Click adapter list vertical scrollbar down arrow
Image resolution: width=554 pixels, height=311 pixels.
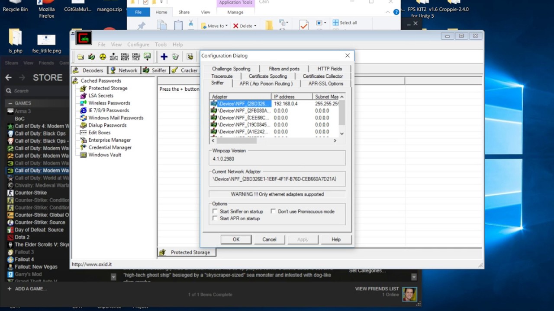pyautogui.click(x=341, y=133)
